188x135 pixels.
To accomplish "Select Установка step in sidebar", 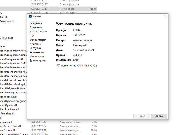I will (x=37, y=52).
